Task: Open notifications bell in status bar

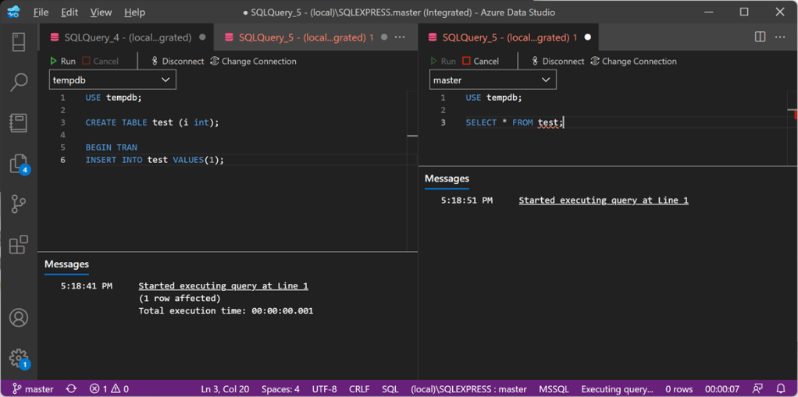Action: tap(781, 388)
